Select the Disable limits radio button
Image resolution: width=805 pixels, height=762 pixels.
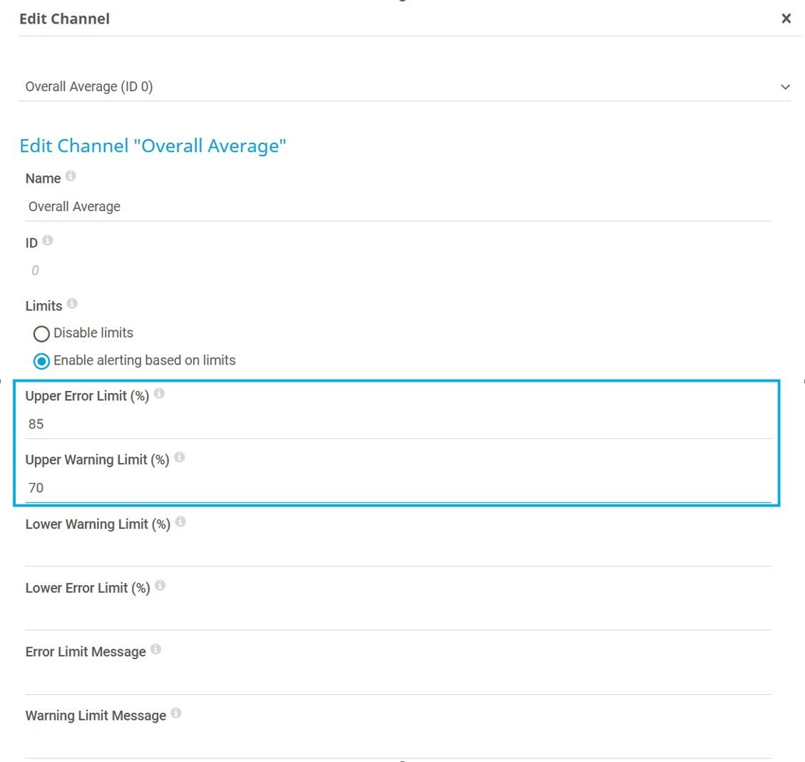point(41,334)
